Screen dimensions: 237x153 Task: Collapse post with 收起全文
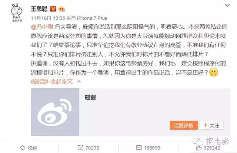point(62,82)
